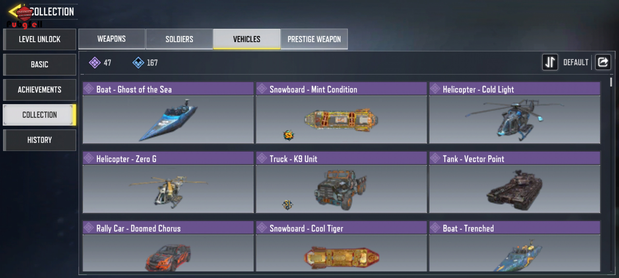Image resolution: width=619 pixels, height=278 pixels.
Task: Click the purple epic diamond counter icon
Action: point(95,63)
